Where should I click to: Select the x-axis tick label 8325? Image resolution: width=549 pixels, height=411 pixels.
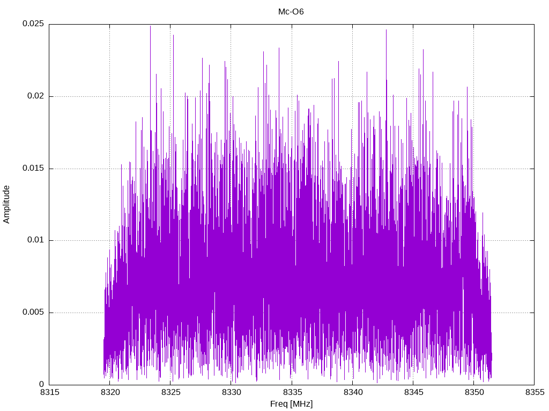[x=170, y=392]
